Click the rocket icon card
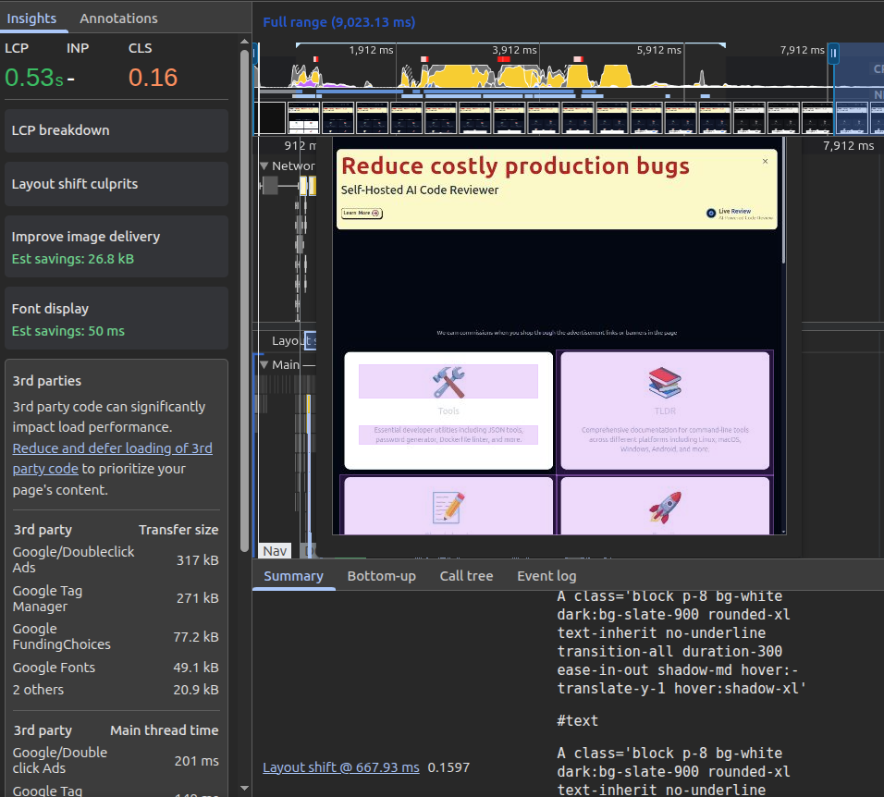 pos(664,508)
